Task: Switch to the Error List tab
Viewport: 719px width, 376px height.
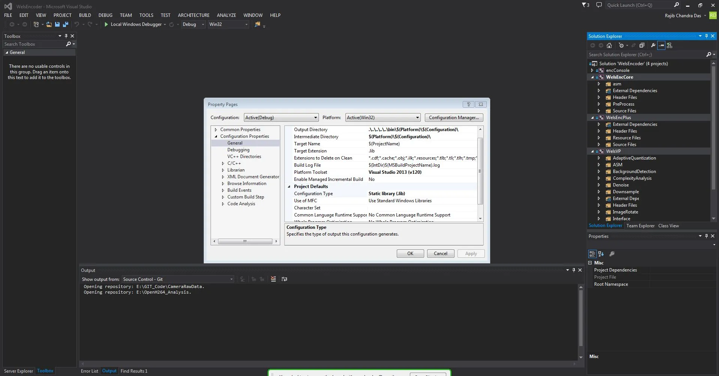Action: 90,371
